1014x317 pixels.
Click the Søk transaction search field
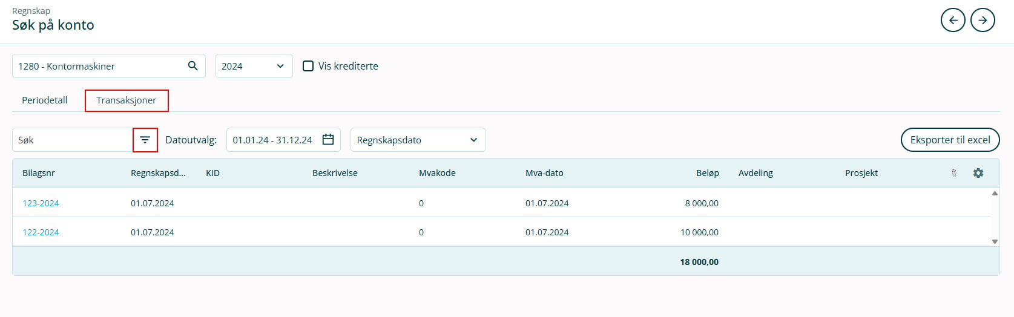coord(73,140)
